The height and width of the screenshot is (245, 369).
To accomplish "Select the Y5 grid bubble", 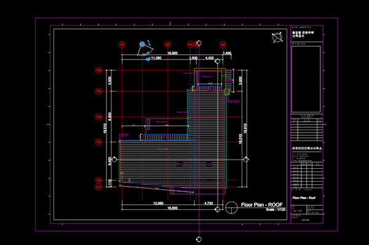I will (98, 91).
